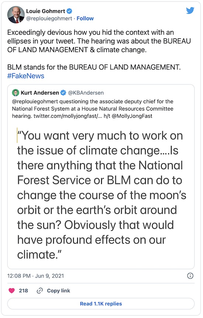Like the tweet with the heart icon
This screenshot has height=318, width=203.
pos(11,291)
